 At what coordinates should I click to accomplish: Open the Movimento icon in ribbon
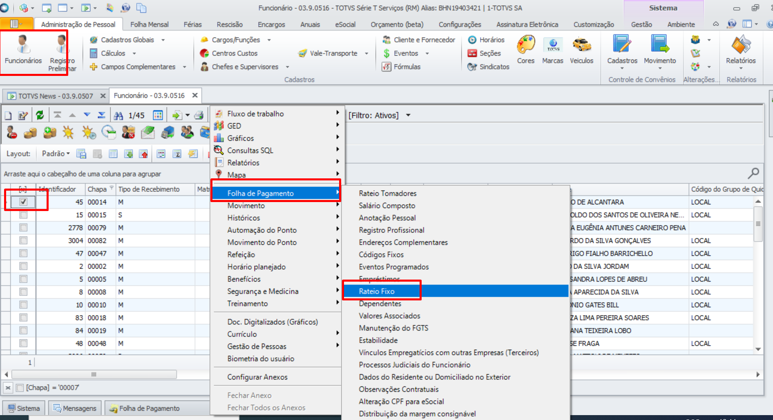[x=660, y=51]
